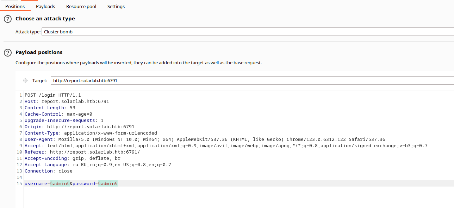Click the username §admin§ payload marker
Image resolution: width=454 pixels, height=208 pixels.
click(x=60, y=184)
